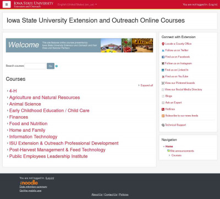Click Follow us on Instagram link
The width and height of the screenshot is (220, 199).
pos(178,63)
